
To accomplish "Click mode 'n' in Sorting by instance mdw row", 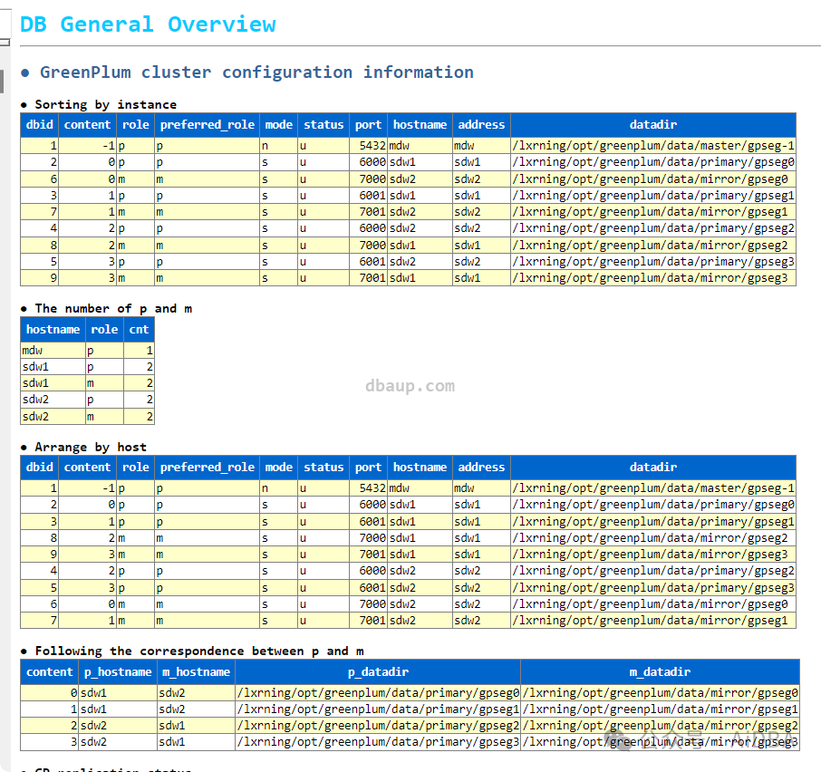I will point(278,146).
